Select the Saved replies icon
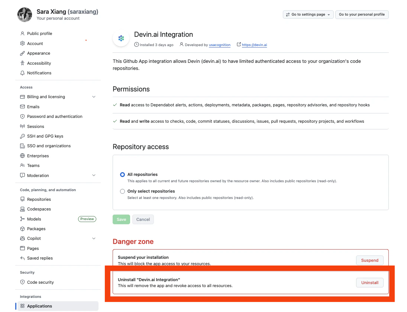Screen dimensions: 407x312 22,258
